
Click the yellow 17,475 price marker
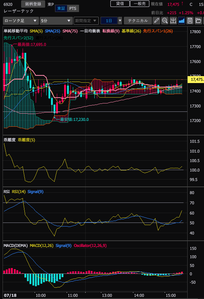point(196,79)
